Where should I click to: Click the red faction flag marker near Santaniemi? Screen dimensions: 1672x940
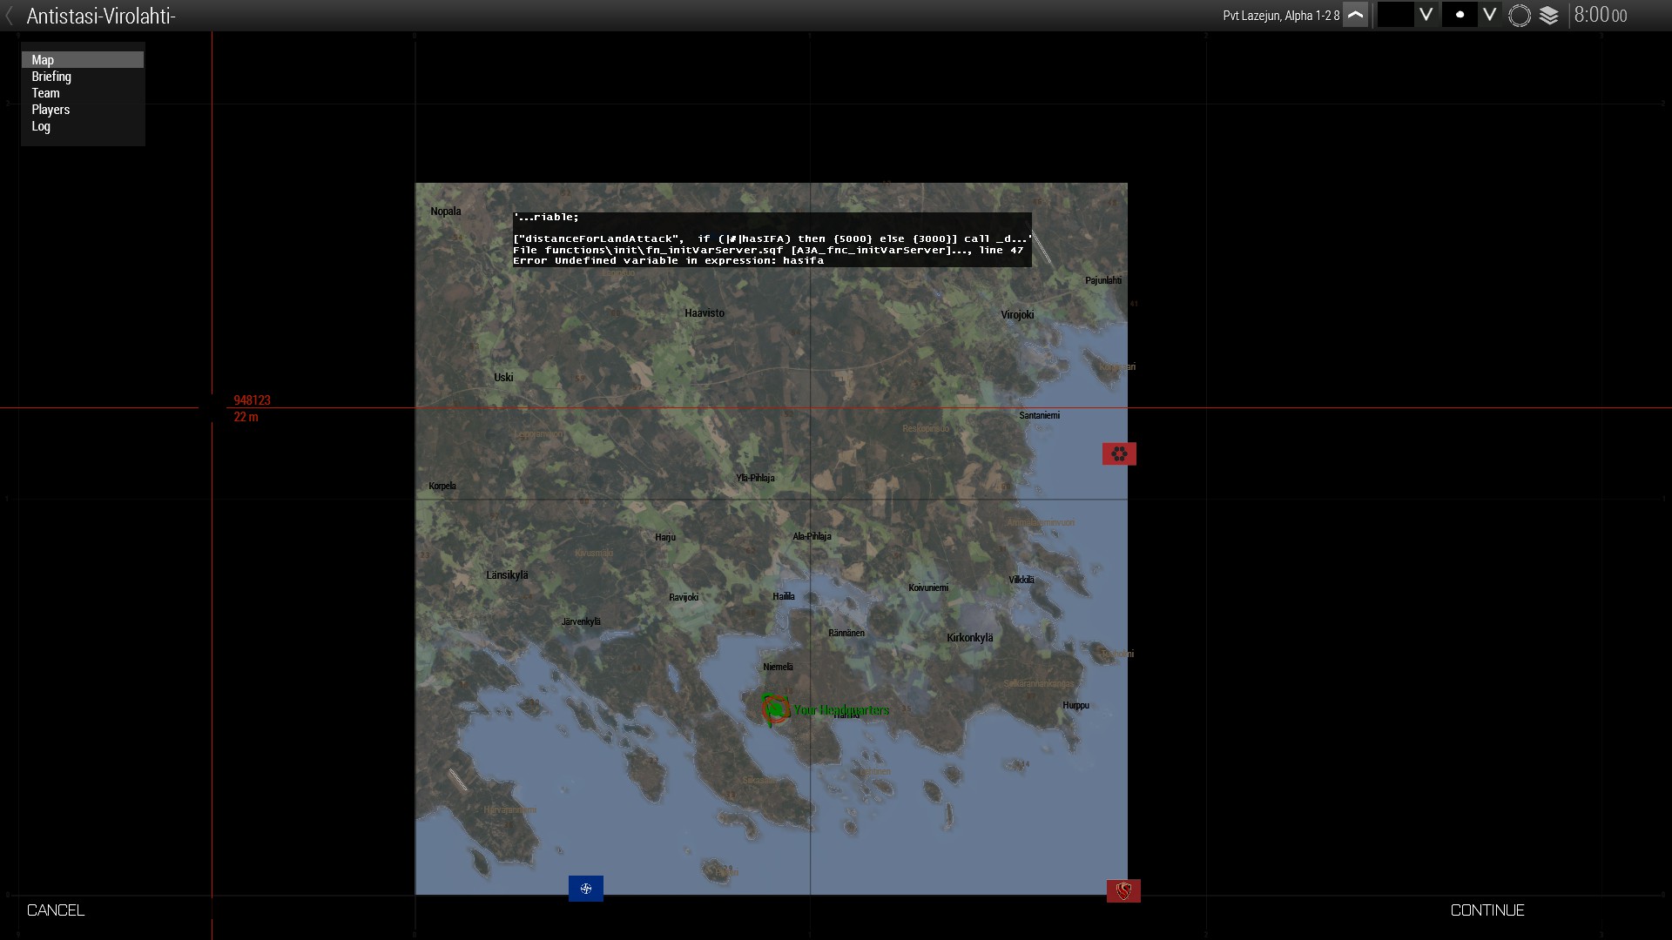coord(1119,453)
